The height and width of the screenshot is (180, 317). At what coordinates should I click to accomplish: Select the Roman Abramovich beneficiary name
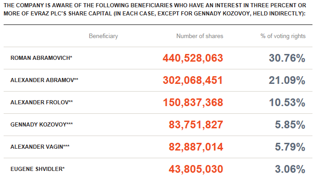tap(41, 58)
